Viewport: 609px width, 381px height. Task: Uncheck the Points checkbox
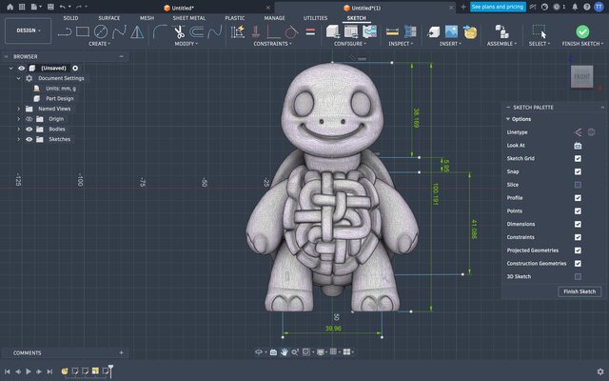(x=578, y=211)
